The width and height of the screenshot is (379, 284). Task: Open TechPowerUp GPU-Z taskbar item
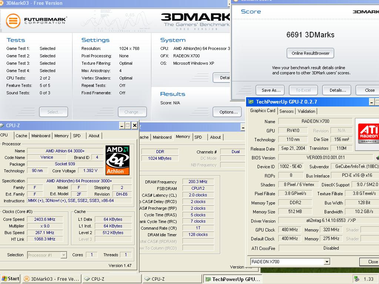[x=232, y=279]
